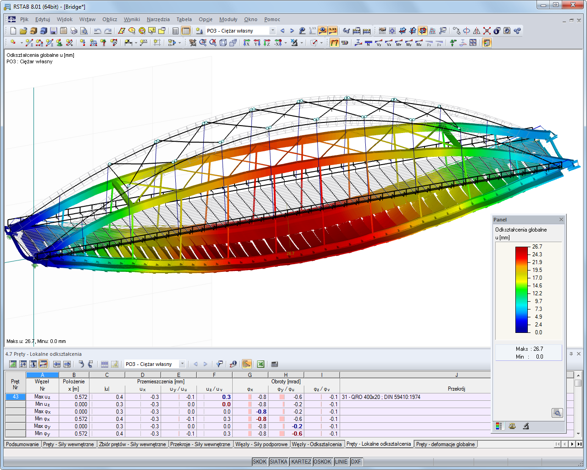Click the dark blue 0.0 band on color scale
Screen dimensions: 587x470
(x=522, y=329)
